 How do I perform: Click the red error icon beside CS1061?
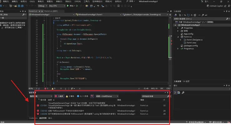click(38, 106)
